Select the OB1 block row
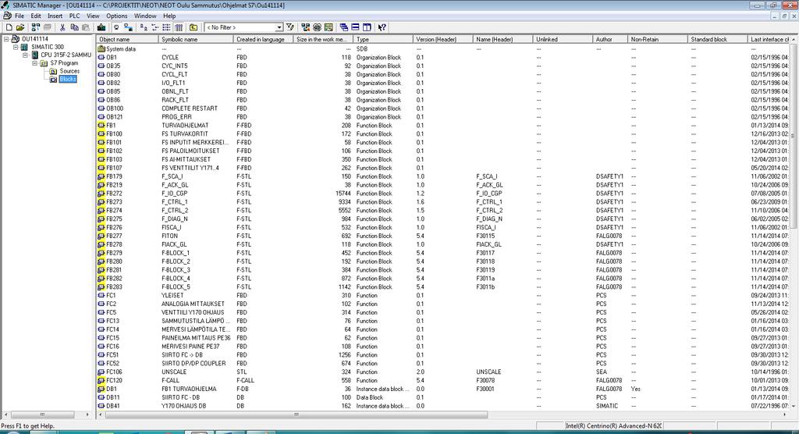799x434 pixels. (x=443, y=58)
